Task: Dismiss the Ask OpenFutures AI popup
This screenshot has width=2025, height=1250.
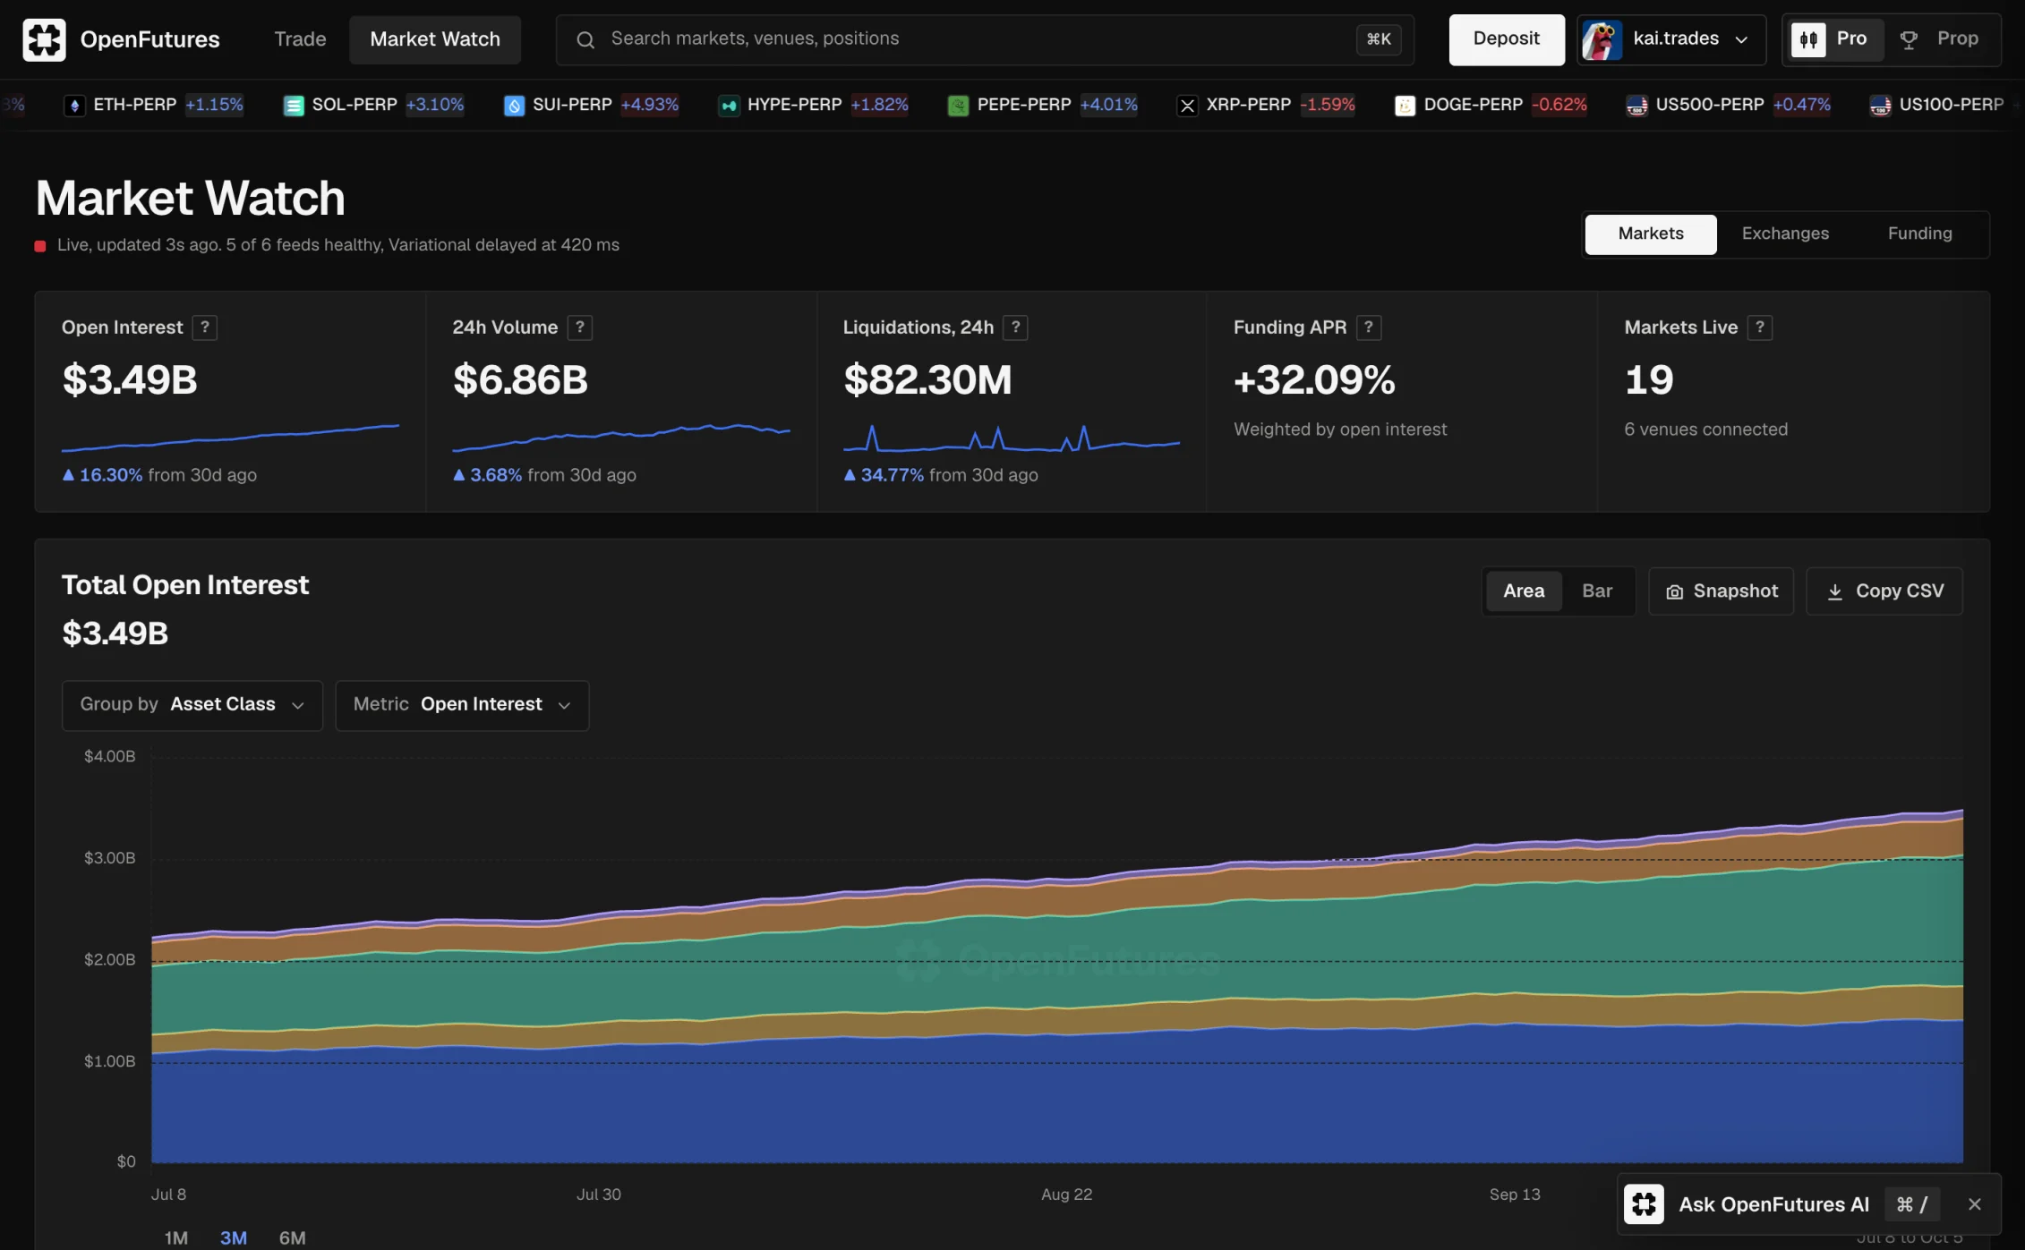Action: [1974, 1204]
